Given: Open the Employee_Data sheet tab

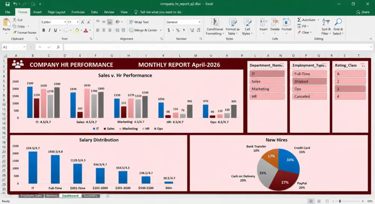Looking at the screenshot, I should pos(31,196).
